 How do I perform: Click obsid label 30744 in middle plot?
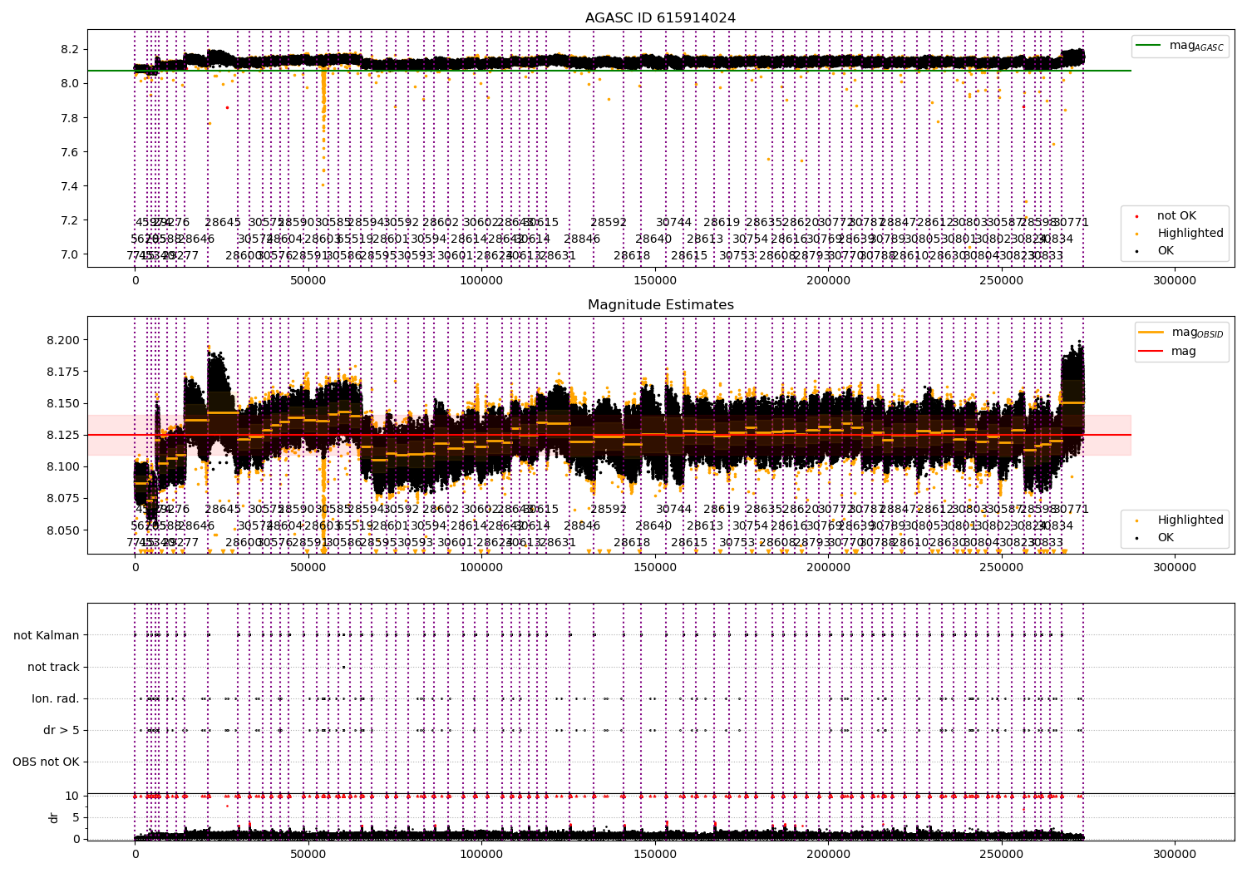(673, 510)
